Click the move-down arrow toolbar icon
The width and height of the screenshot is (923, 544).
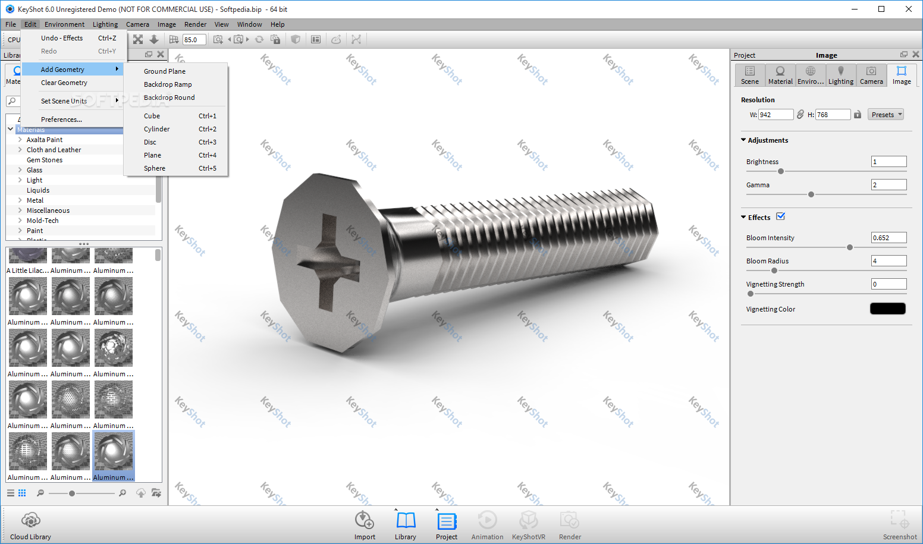[x=154, y=39]
